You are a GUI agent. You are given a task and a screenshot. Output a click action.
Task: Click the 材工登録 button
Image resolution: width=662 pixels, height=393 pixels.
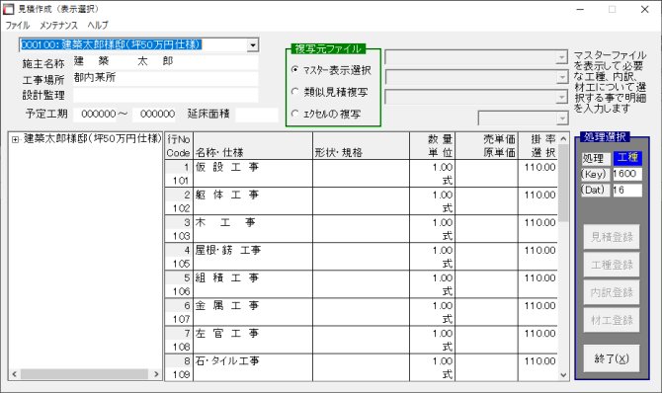[612, 320]
